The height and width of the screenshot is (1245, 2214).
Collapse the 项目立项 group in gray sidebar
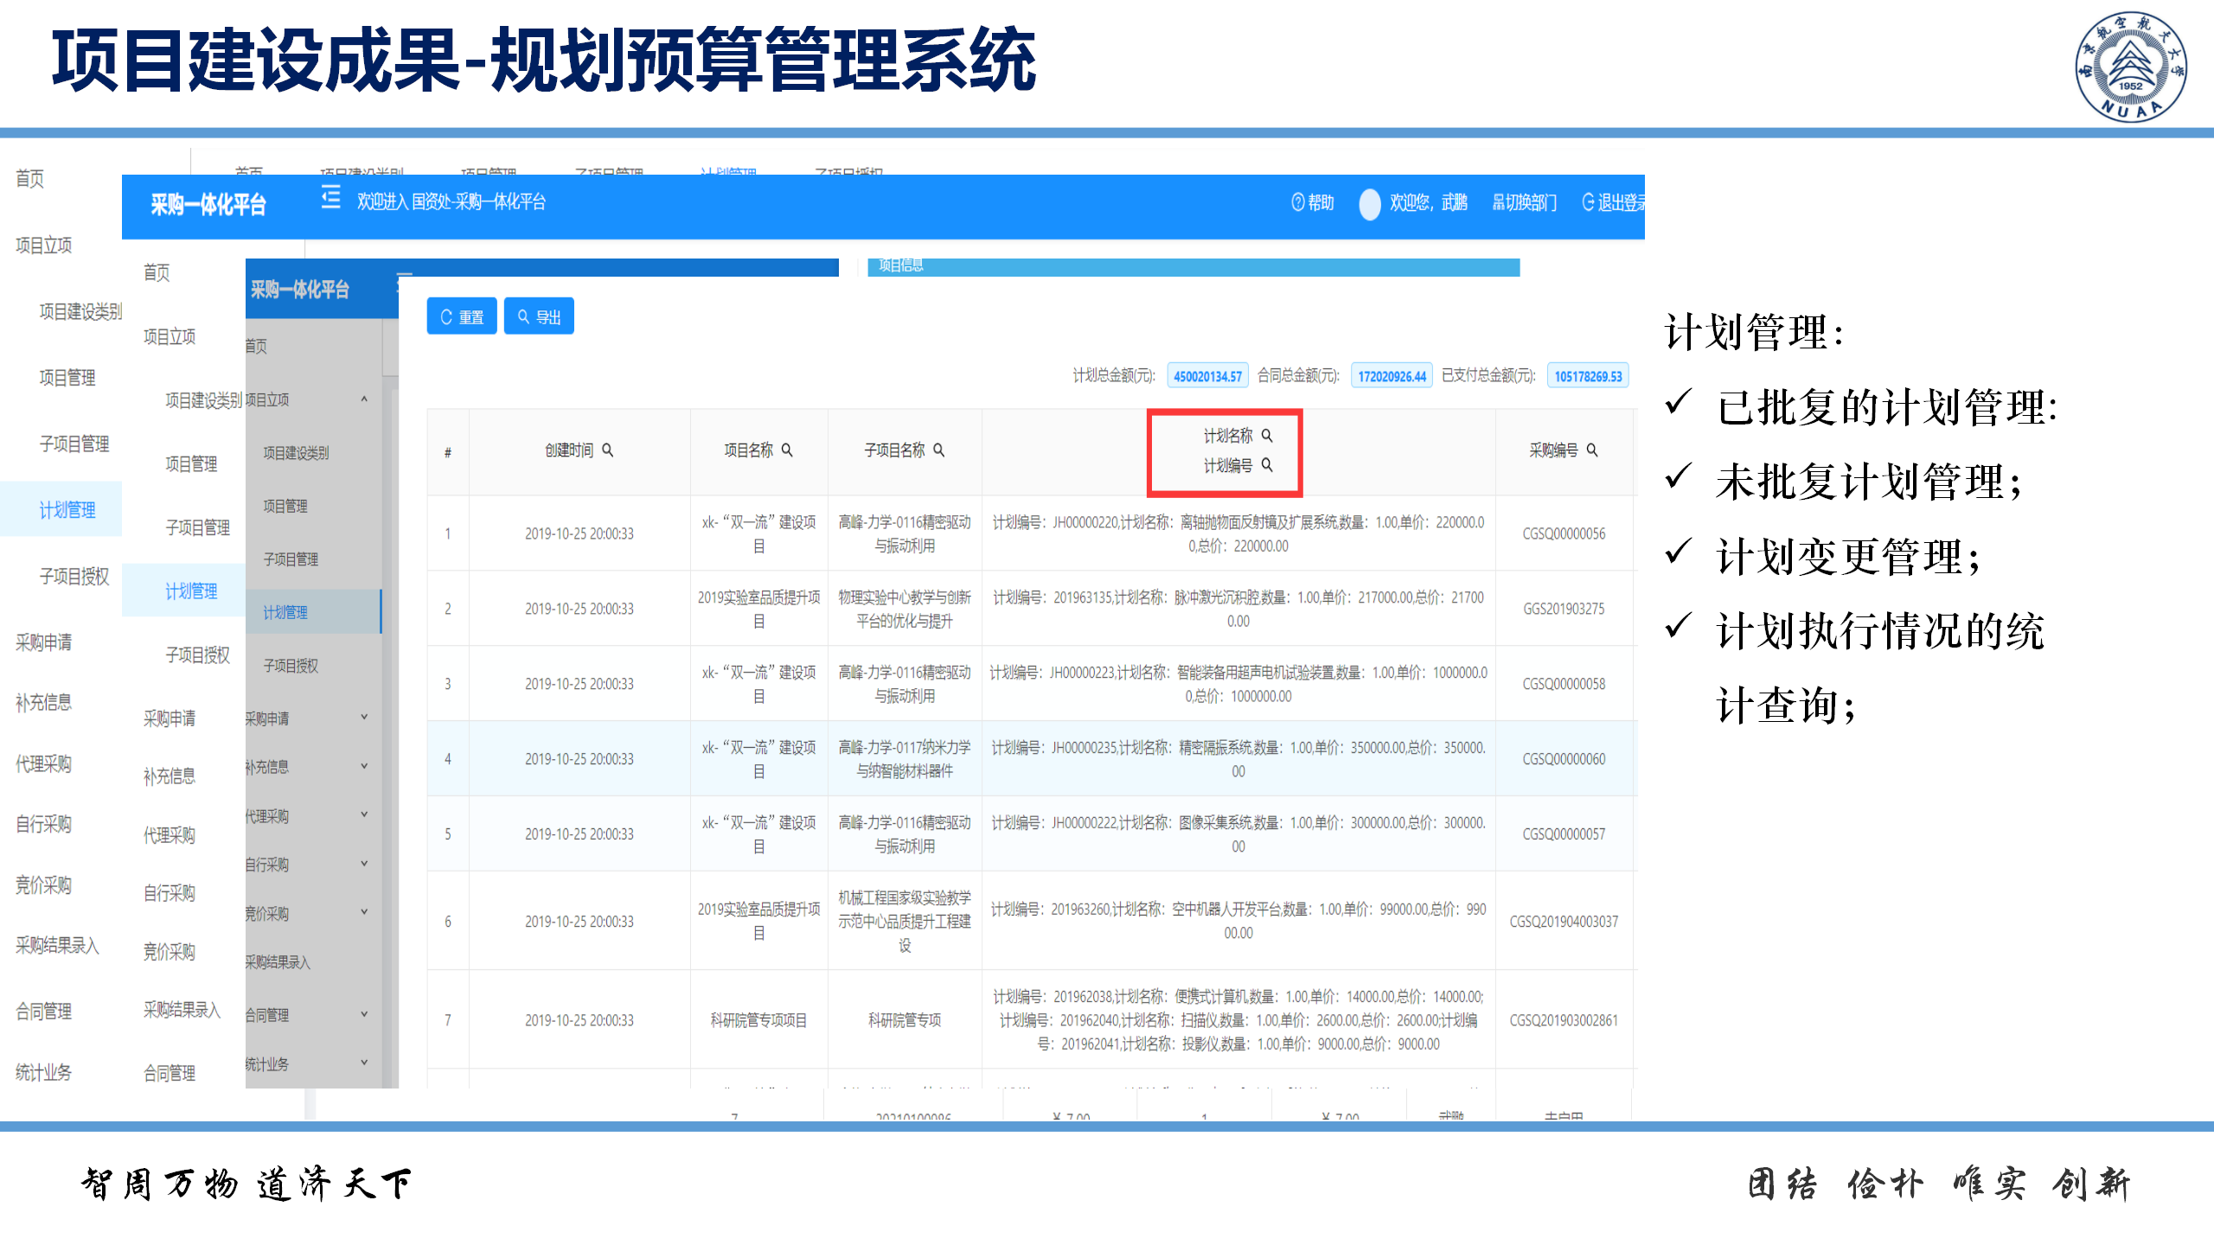(364, 399)
